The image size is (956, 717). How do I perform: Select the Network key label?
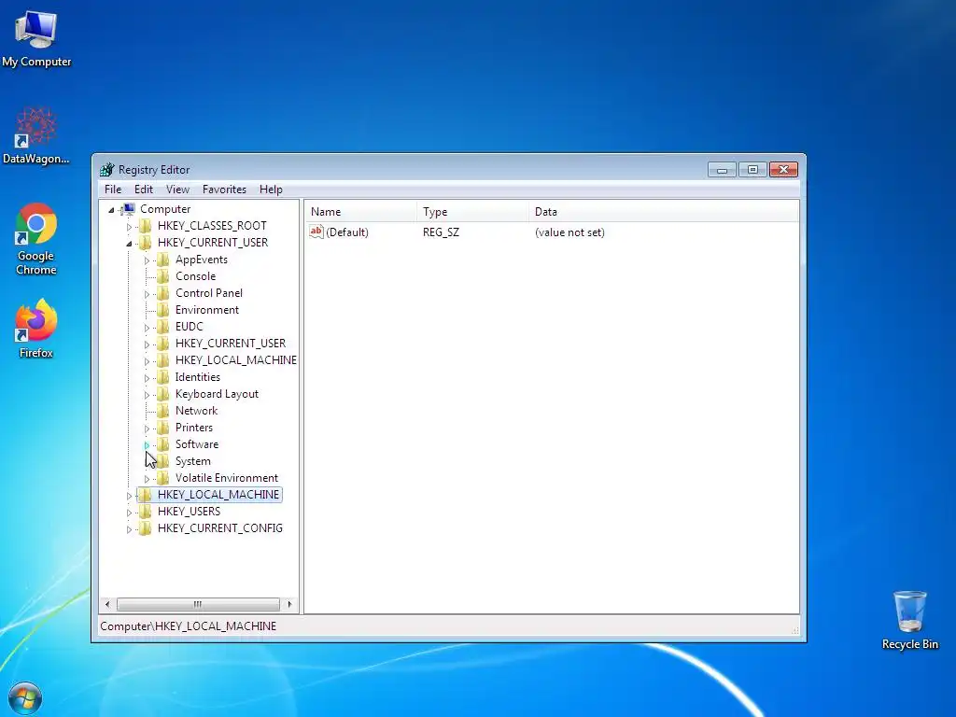pos(196,411)
